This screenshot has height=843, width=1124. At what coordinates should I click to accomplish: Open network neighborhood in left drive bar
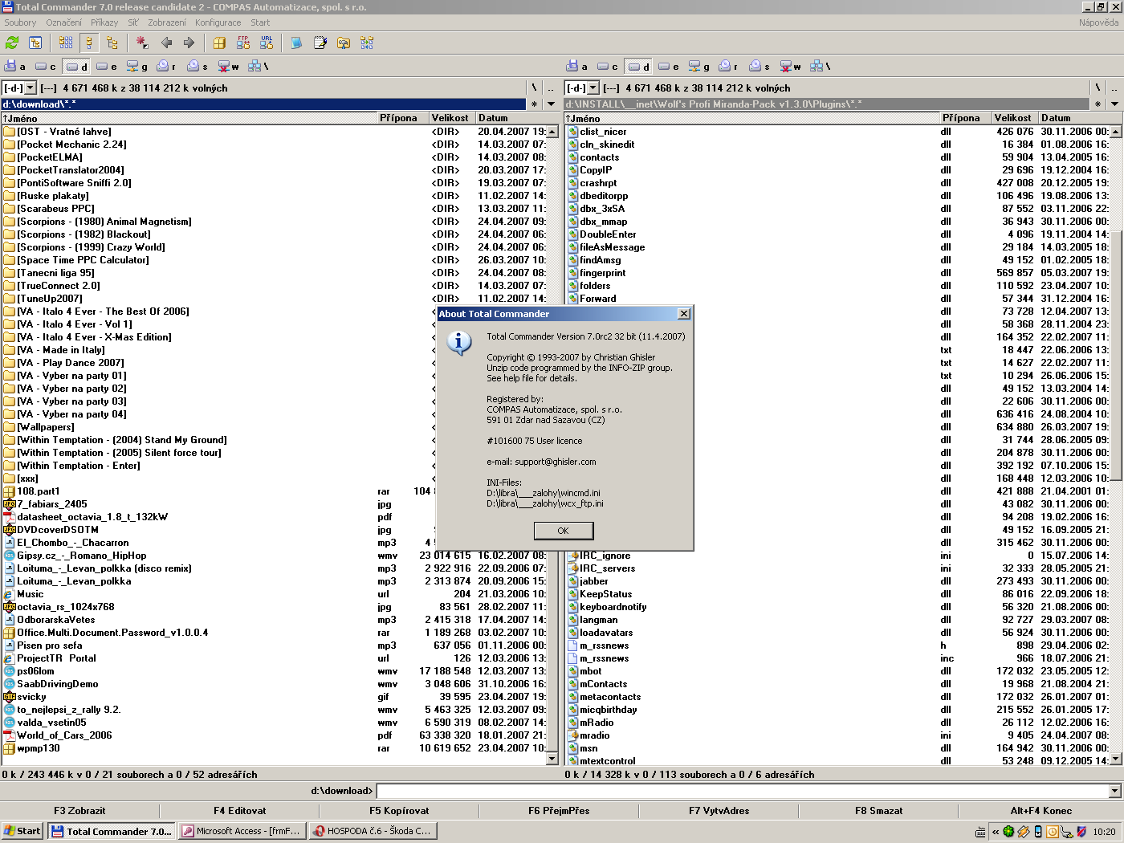tap(259, 67)
